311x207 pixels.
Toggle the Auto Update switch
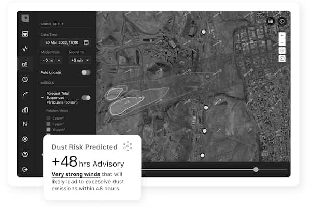(x=86, y=72)
